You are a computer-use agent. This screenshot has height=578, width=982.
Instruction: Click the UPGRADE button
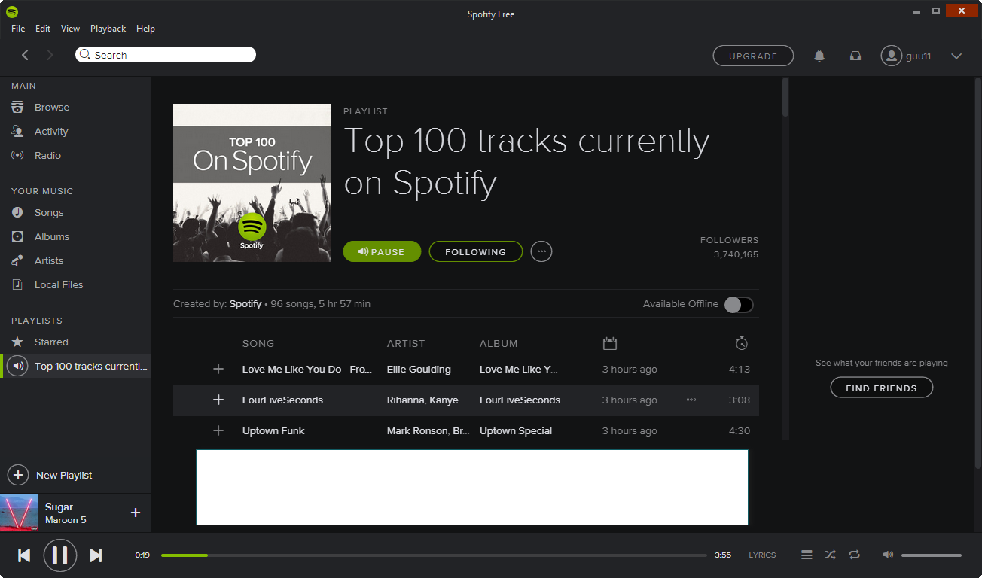753,56
